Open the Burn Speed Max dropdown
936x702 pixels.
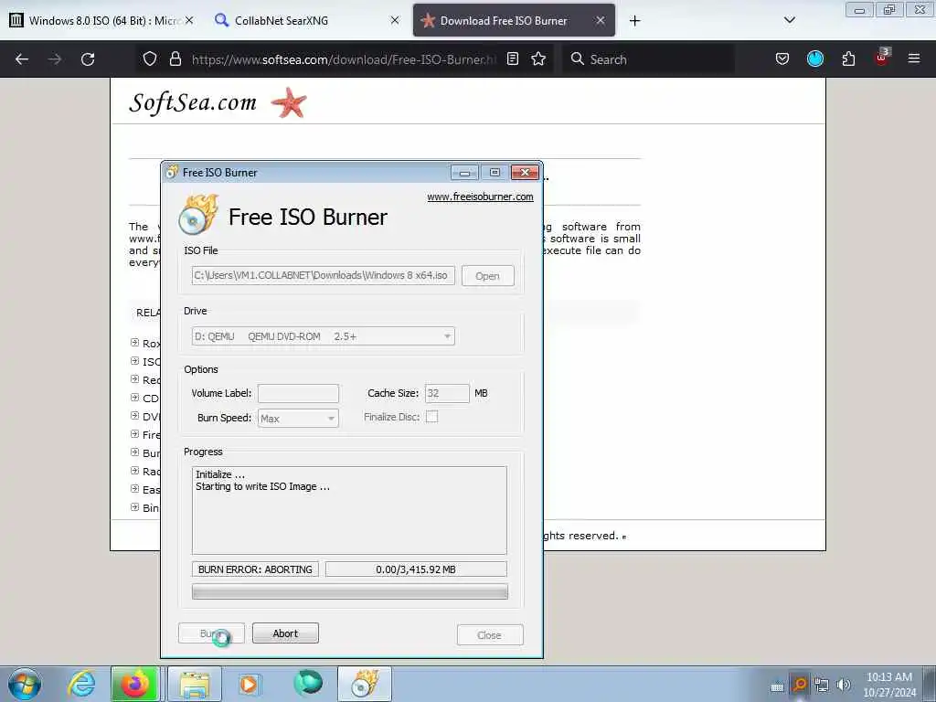[x=299, y=419]
